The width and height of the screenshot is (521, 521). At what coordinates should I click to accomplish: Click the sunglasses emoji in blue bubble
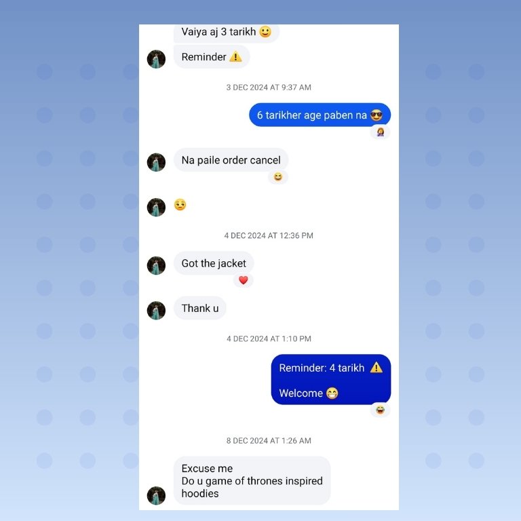(x=376, y=115)
